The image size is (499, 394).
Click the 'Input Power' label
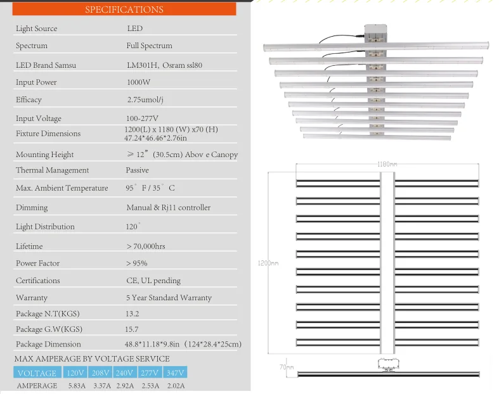(36, 82)
